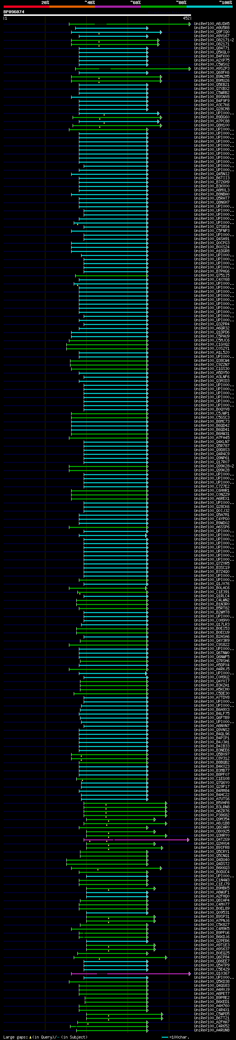Select the UniRef100_B6K6Q3 label
236x1040 pixels.
(x=212, y=868)
